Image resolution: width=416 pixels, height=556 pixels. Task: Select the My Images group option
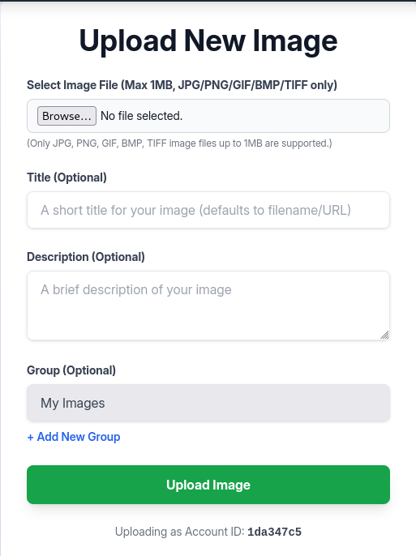73,403
